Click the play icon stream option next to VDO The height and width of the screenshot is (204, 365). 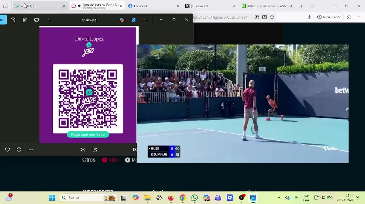click(128, 160)
